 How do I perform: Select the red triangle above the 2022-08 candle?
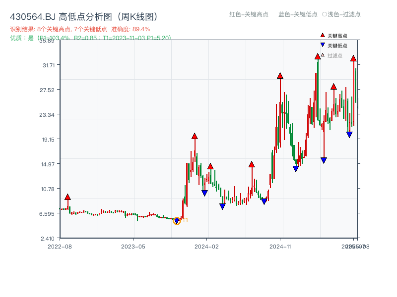(x=67, y=197)
